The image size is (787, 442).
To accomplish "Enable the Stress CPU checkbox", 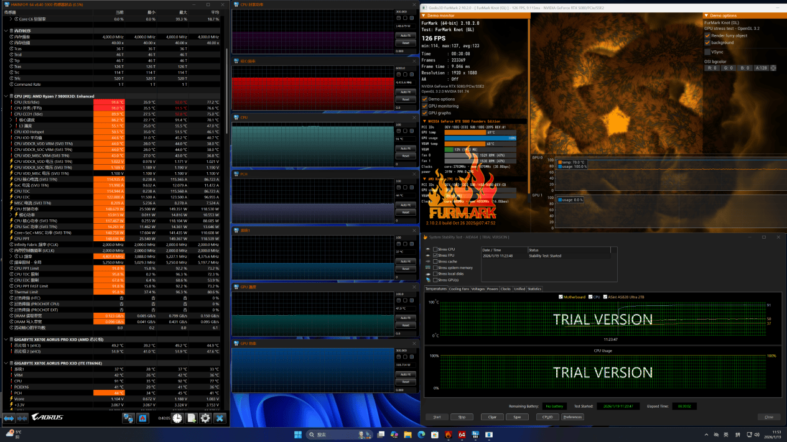I will (435, 249).
